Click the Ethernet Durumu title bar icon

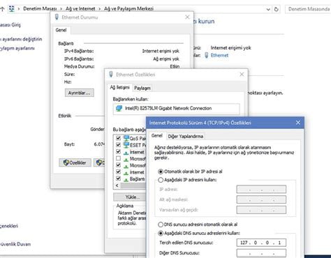point(57,17)
